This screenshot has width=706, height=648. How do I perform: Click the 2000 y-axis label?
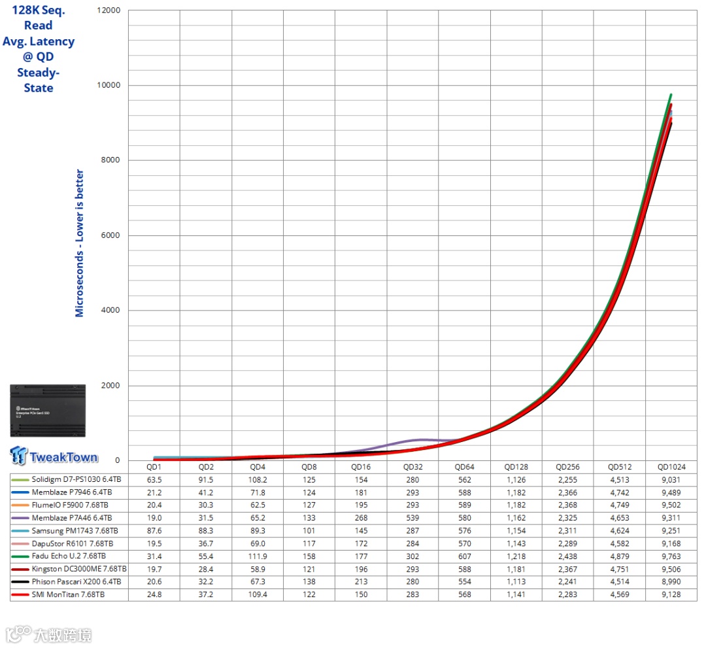point(110,386)
